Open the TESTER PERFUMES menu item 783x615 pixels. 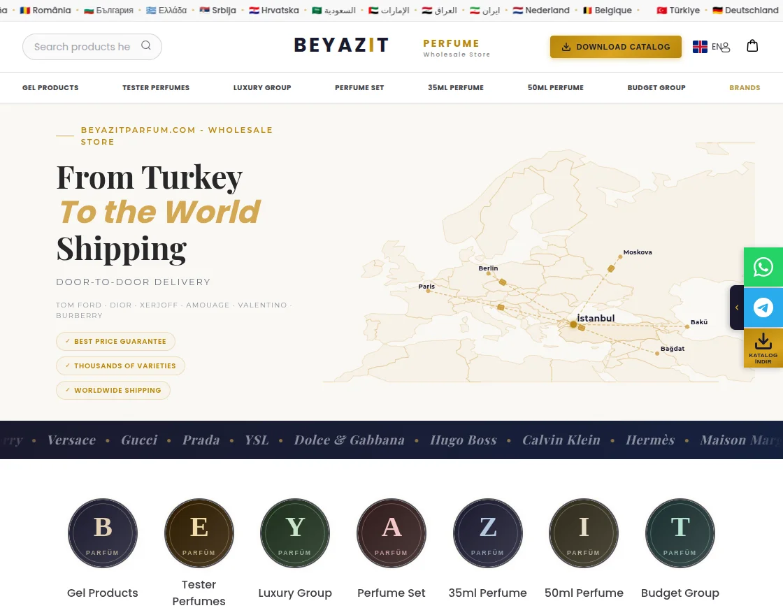[155, 87]
